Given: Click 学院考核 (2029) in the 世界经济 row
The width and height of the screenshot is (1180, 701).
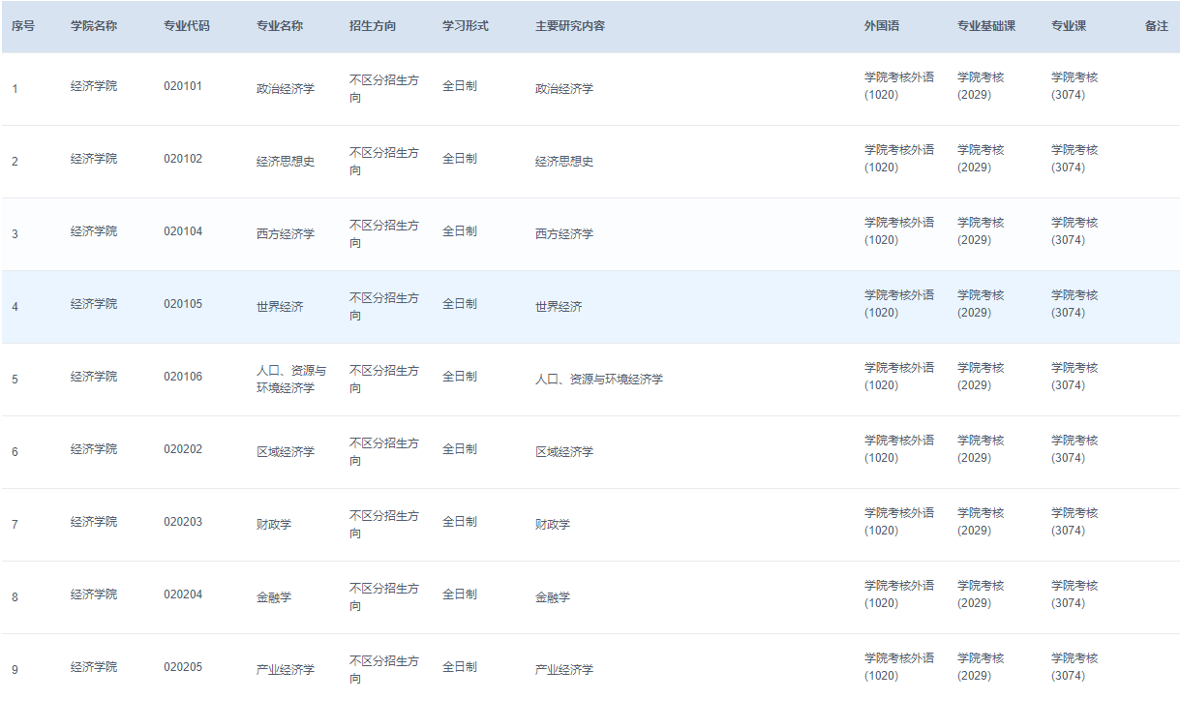Looking at the screenshot, I should 981,304.
